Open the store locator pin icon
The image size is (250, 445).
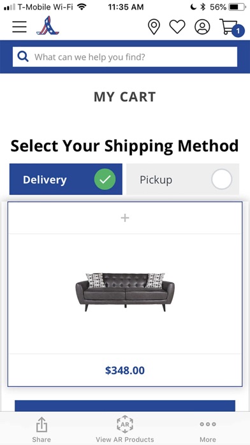coord(154,27)
